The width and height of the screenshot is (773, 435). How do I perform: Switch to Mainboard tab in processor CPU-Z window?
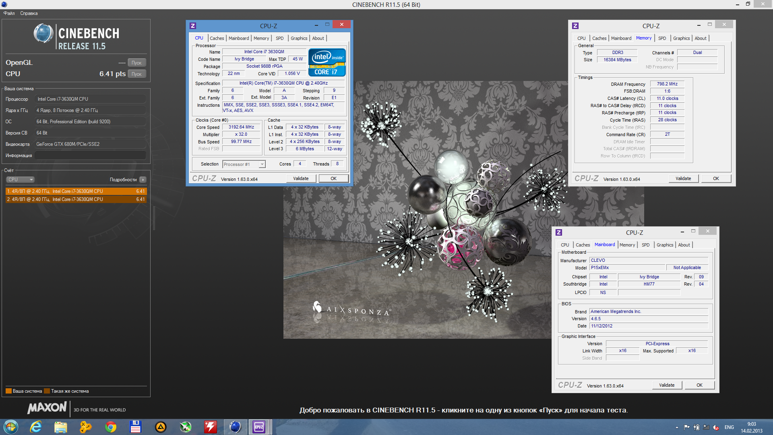[239, 38]
